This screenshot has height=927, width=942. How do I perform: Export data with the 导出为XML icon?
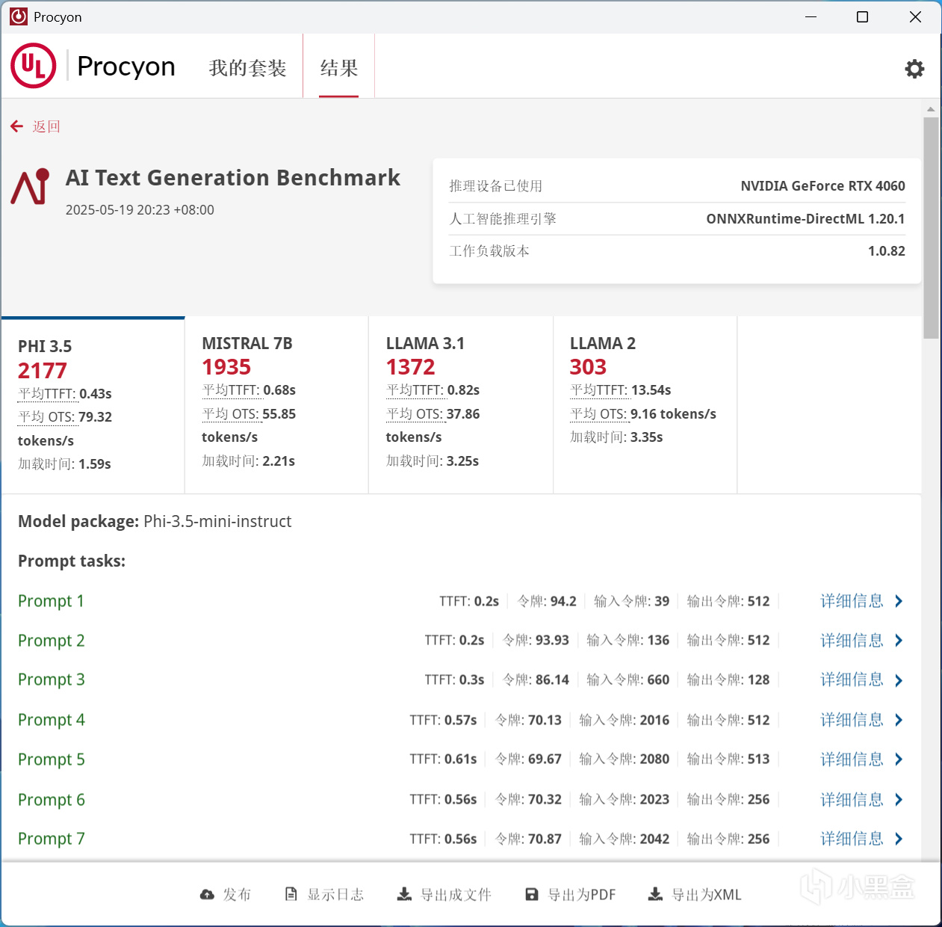click(655, 893)
